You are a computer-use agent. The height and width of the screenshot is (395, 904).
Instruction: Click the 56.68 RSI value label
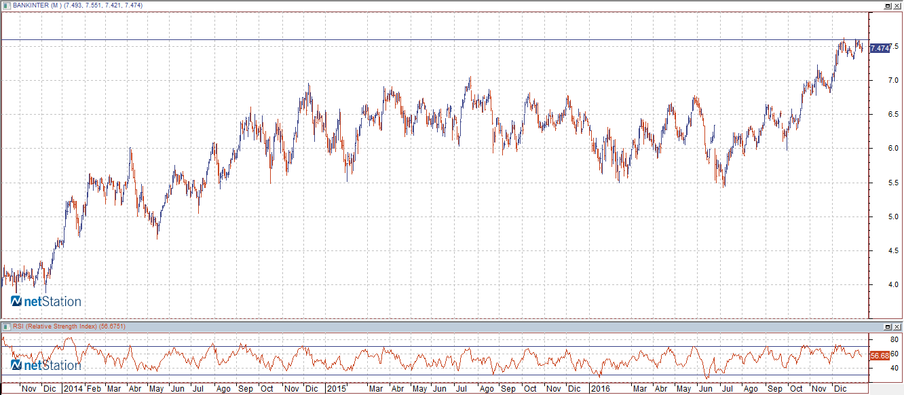pyautogui.click(x=880, y=355)
